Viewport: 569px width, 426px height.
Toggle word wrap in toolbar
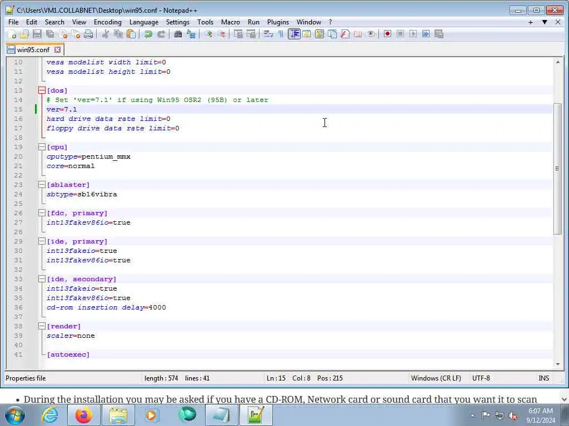click(268, 34)
